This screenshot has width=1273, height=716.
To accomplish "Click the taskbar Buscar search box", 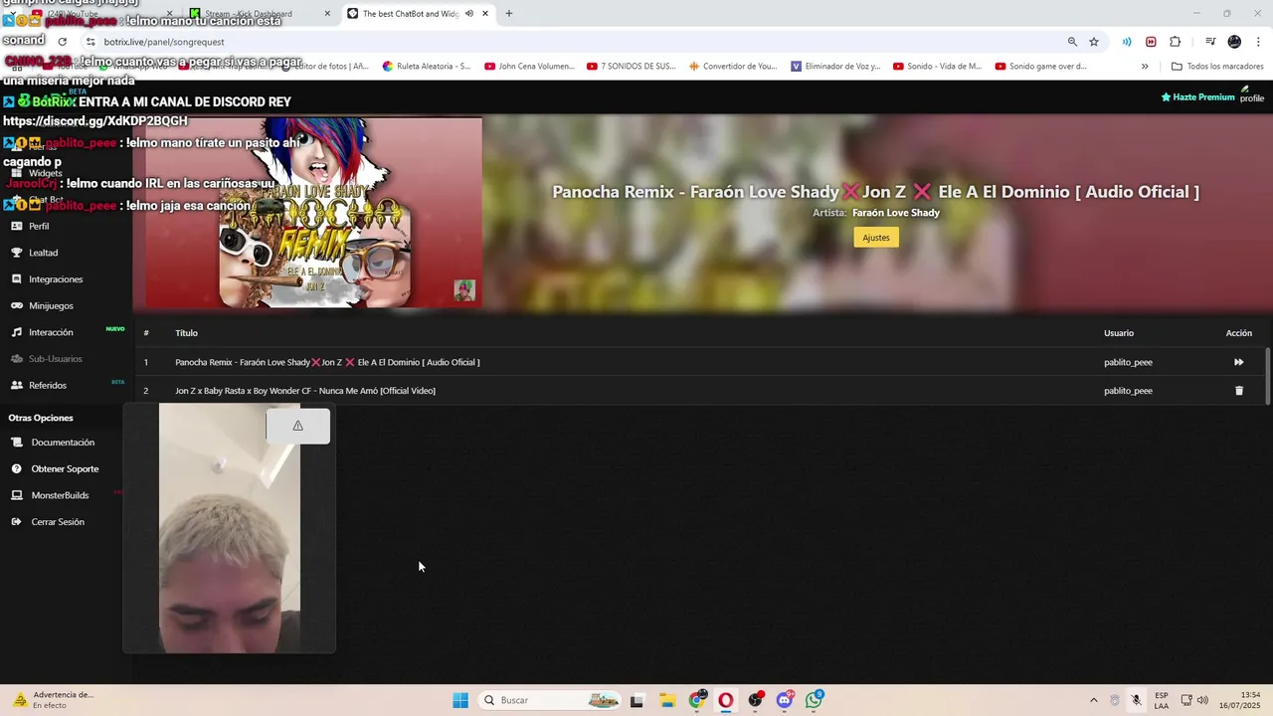I will 549,700.
